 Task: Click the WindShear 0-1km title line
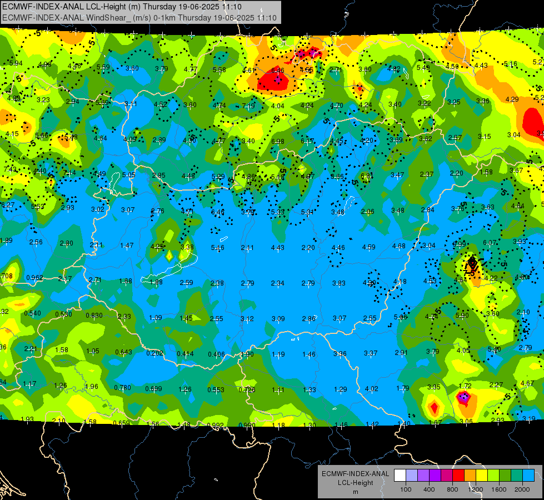[x=139, y=18]
